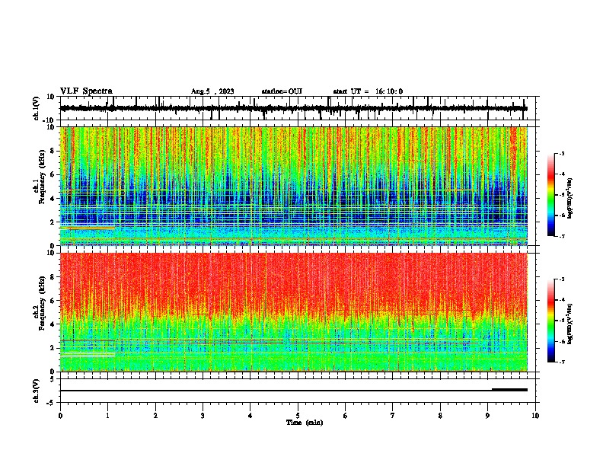
Task: Click time axis tick label "3"
Action: click(x=203, y=416)
